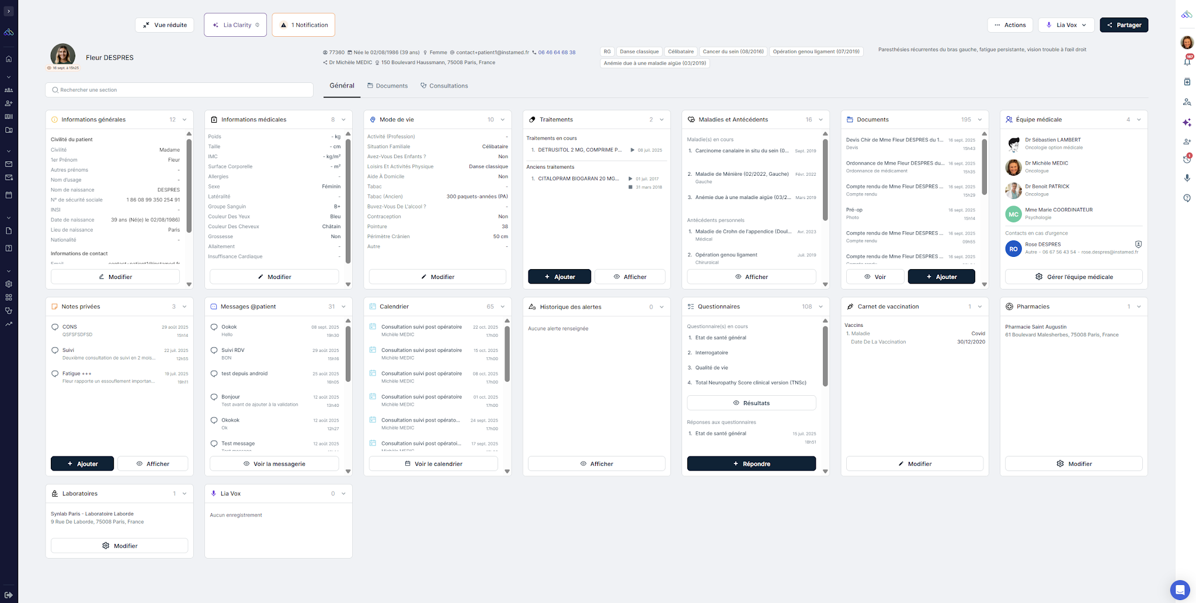The height and width of the screenshot is (603, 1196).
Task: Collapse the Traitements panel chevron
Action: point(662,120)
